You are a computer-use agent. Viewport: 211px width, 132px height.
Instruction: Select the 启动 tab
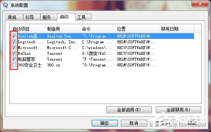click(66, 17)
